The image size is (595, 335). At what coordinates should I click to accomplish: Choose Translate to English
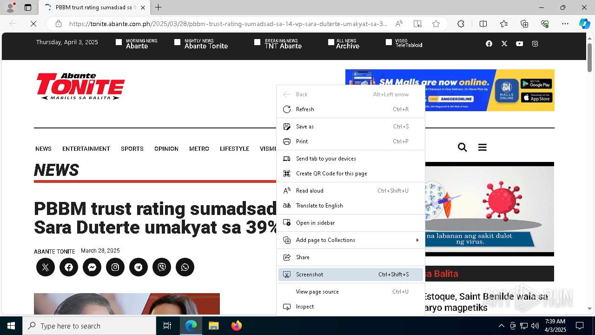tap(350, 206)
